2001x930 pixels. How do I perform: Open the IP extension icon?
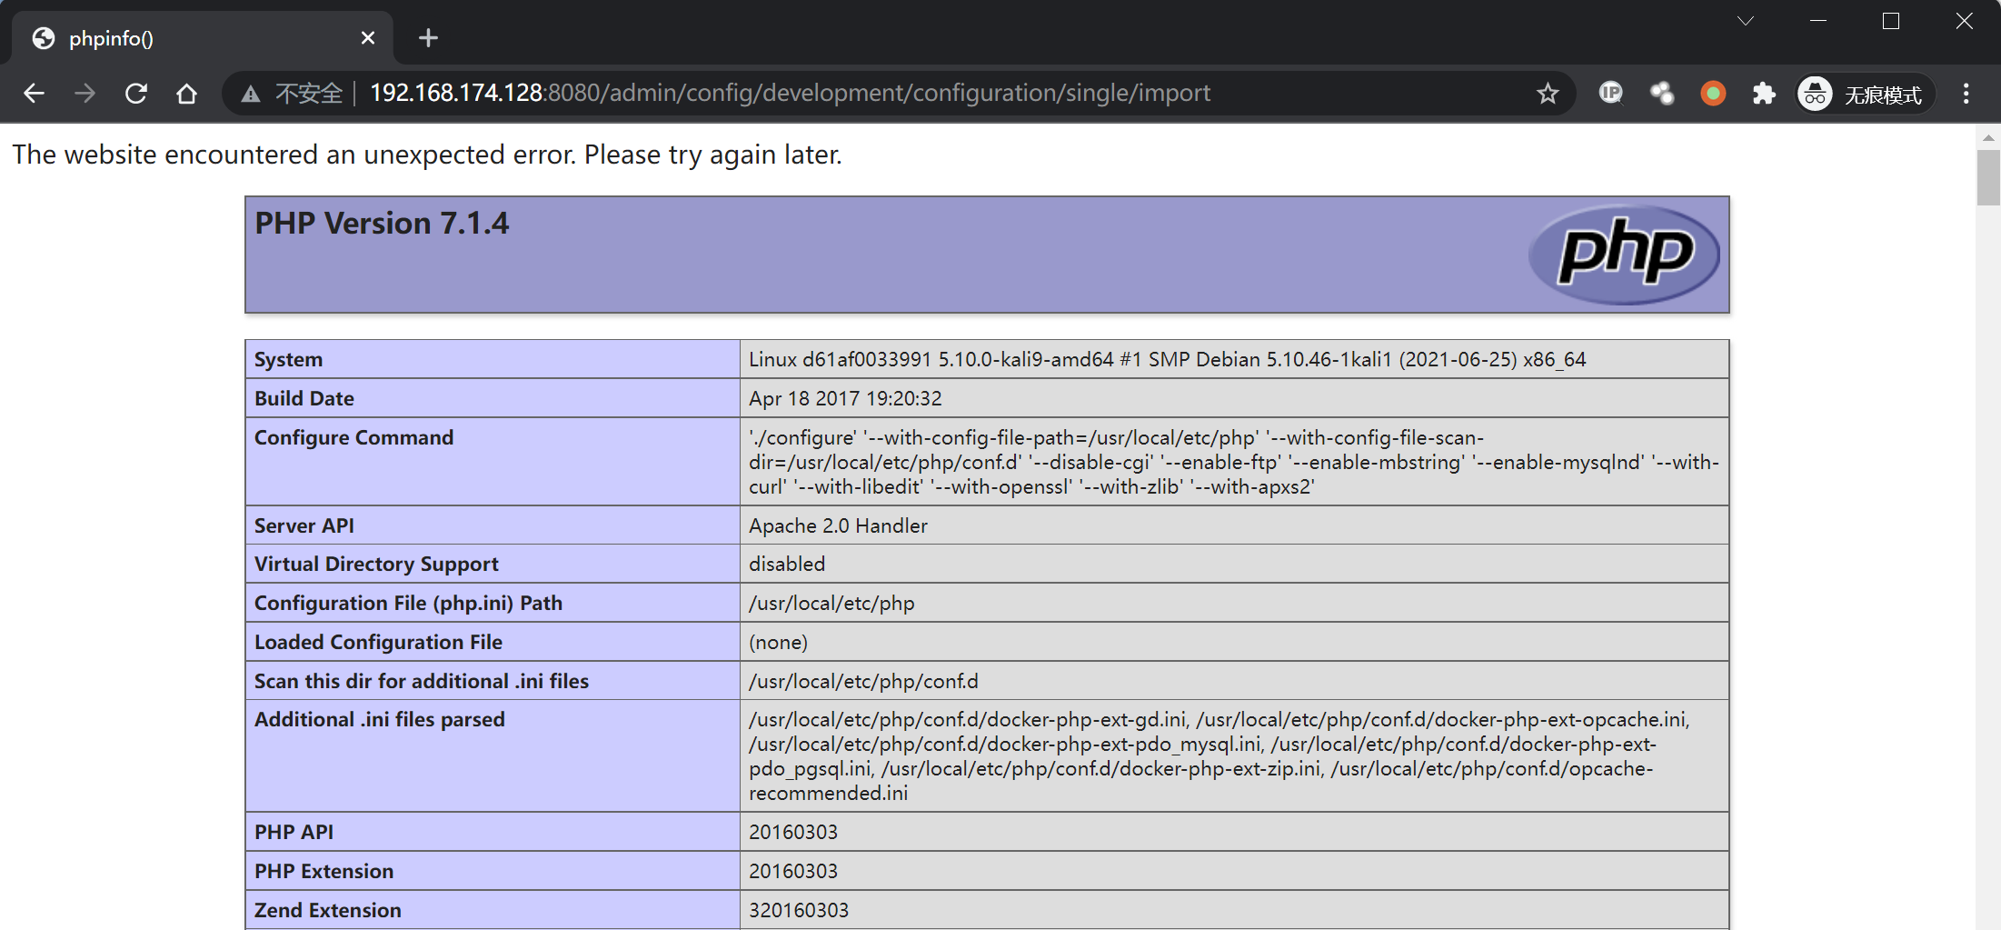[x=1611, y=93]
